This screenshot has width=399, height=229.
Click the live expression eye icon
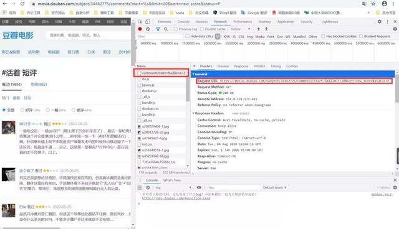[x=199, y=187]
